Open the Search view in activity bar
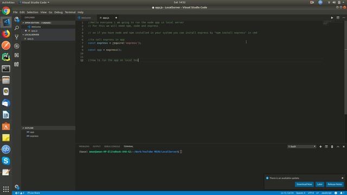 (x=17, y=28)
